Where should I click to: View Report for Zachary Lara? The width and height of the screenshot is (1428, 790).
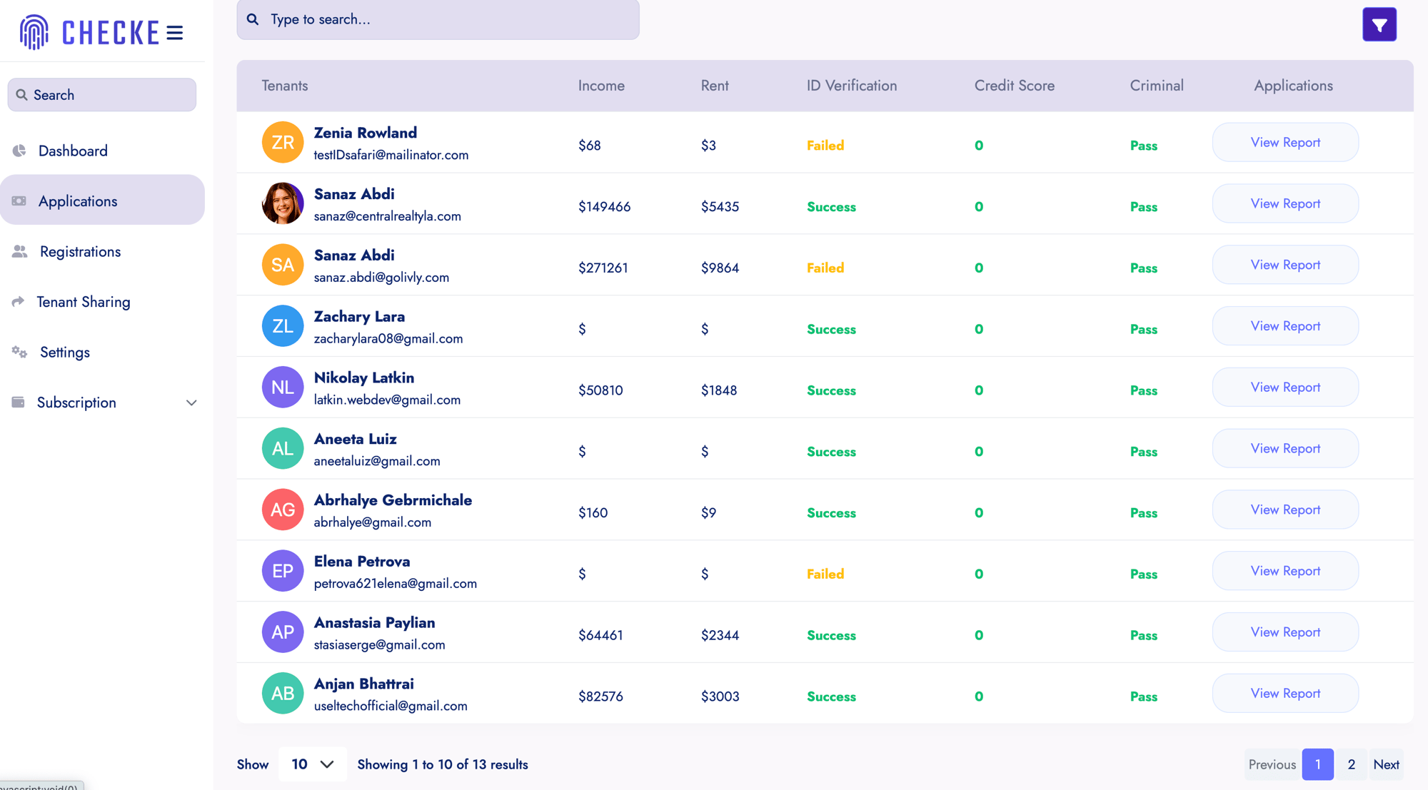(1285, 326)
